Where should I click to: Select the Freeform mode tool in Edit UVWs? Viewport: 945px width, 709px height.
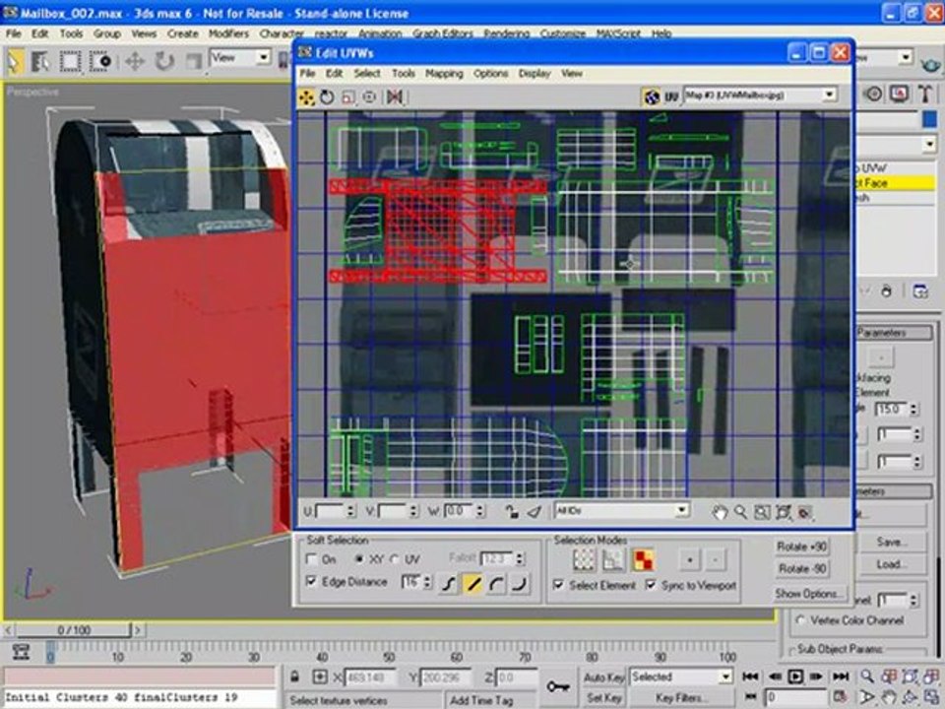point(369,97)
